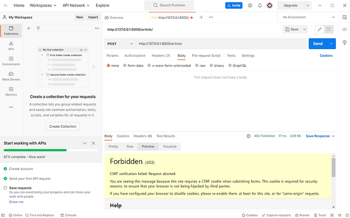Viewport: 350px width, 218px height.
Task: Open Monitors in the sidebar
Action: pyautogui.click(x=11, y=92)
